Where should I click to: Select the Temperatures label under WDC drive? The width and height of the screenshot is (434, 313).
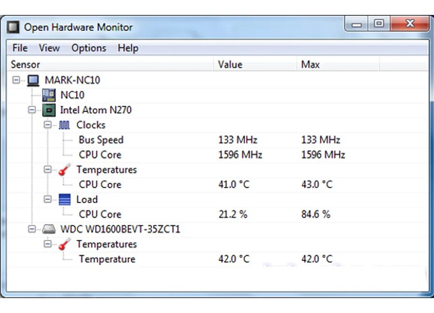coord(107,245)
